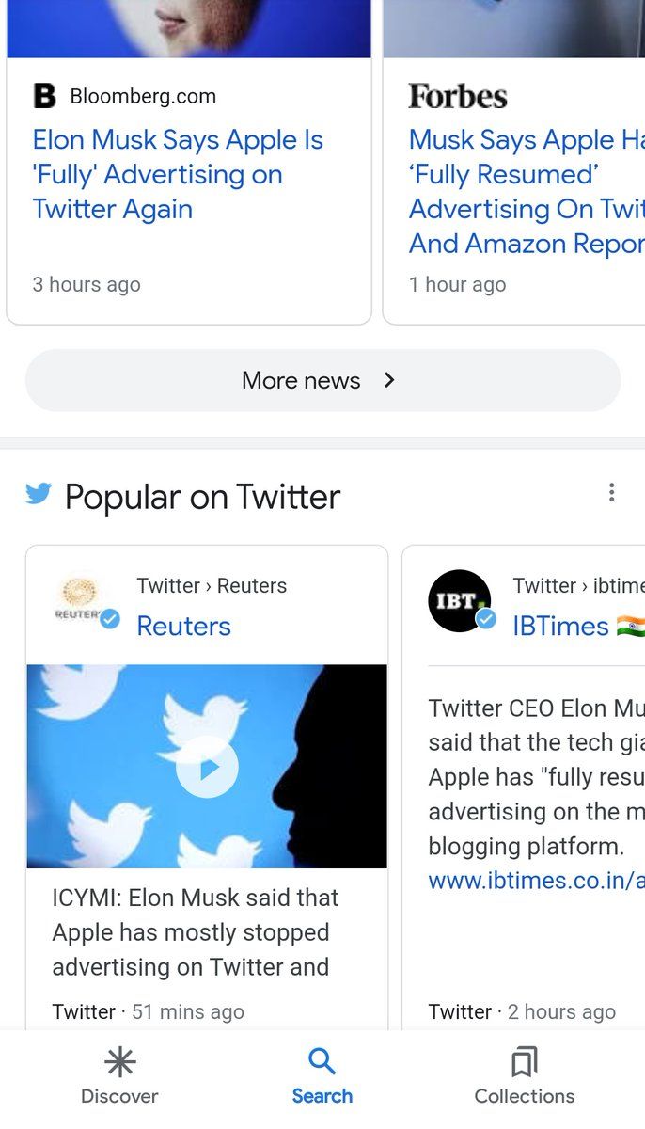This screenshot has height=1129, width=645.
Task: Switch to the Discover tab
Action: (x=119, y=1077)
